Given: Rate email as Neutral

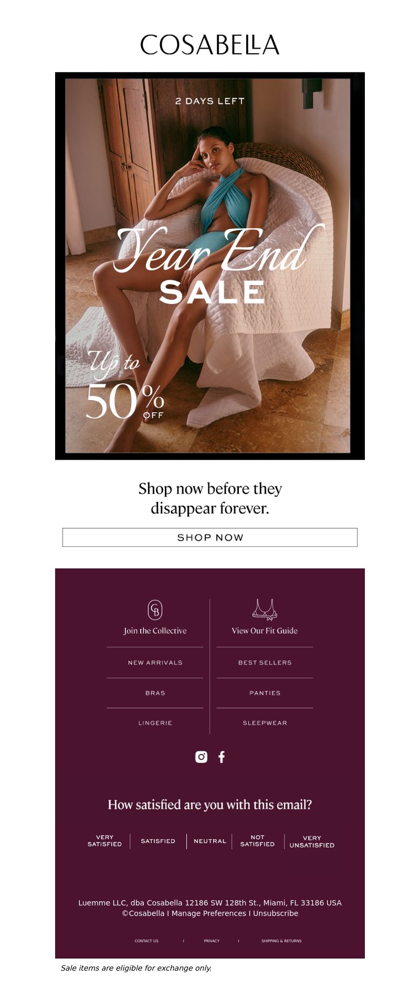Looking at the screenshot, I should 210,841.
